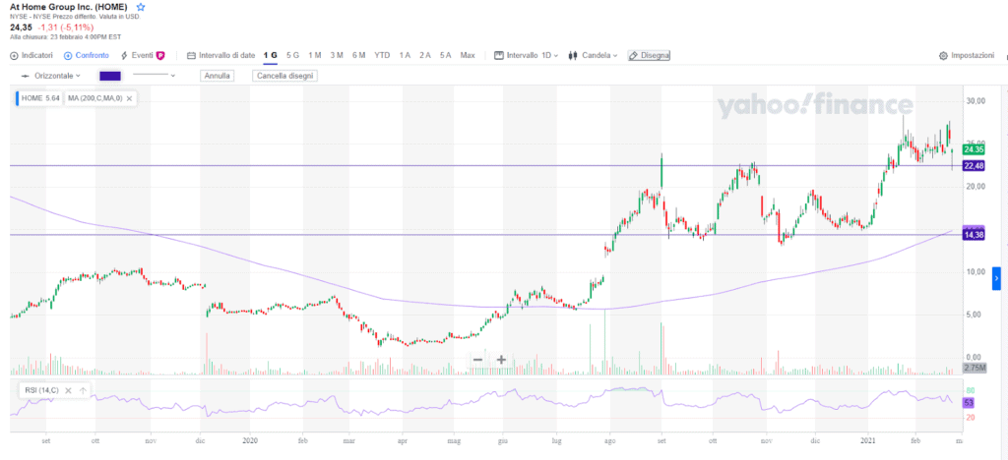Select the 1 A time range
This screenshot has width=1008, height=460.
click(405, 56)
